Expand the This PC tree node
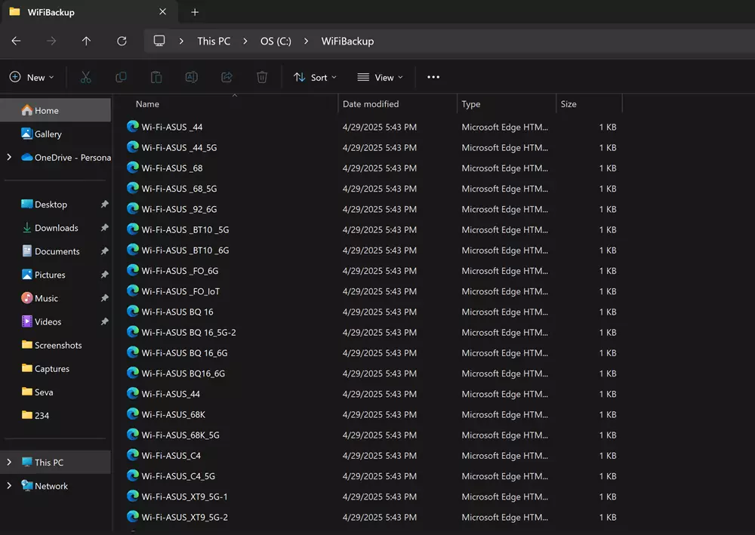Image resolution: width=755 pixels, height=535 pixels. tap(9, 463)
